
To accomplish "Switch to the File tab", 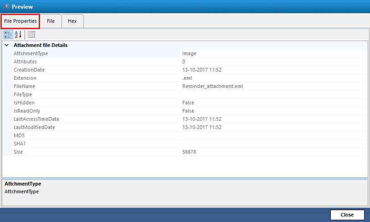I will tap(51, 21).
